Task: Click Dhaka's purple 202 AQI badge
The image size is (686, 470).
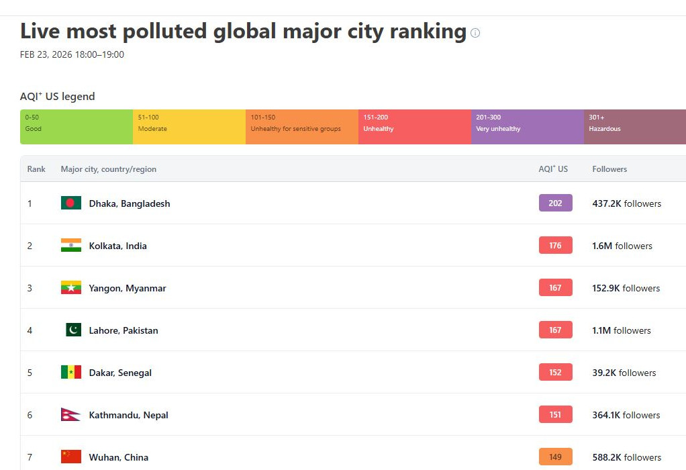Action: point(555,203)
